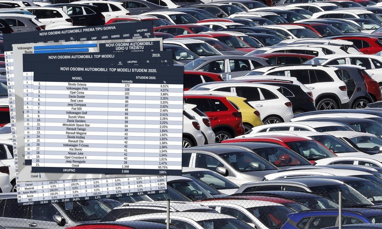Select the 'Mitsubishi Space Star' entry
This screenshot has height=229, width=382.
[x=76, y=125]
